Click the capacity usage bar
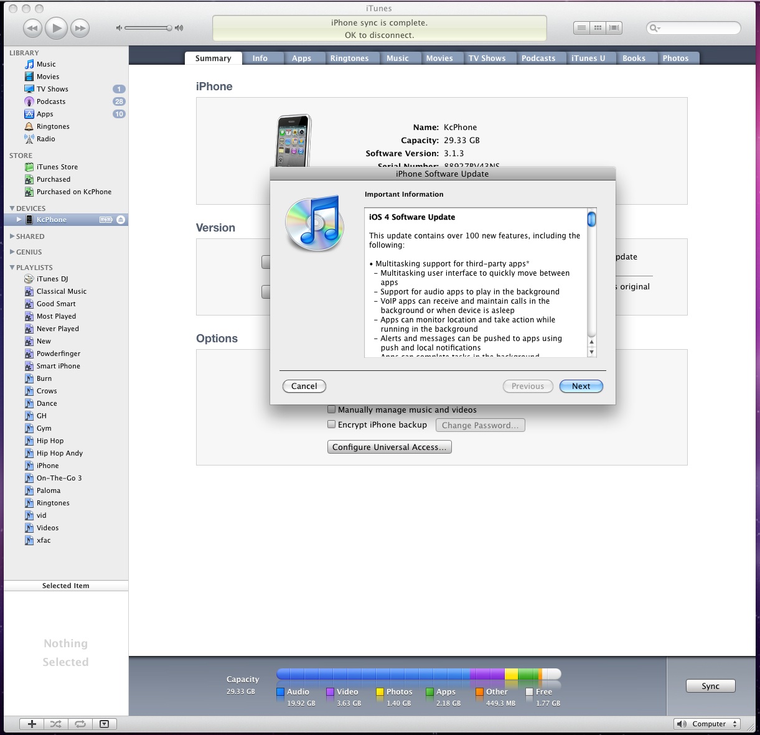 [419, 674]
